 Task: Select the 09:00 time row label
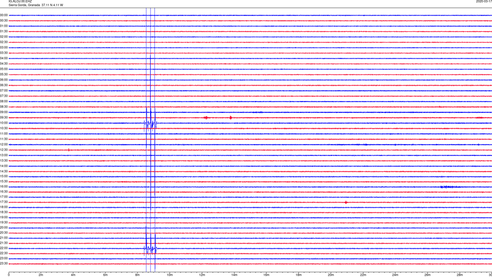click(4, 112)
